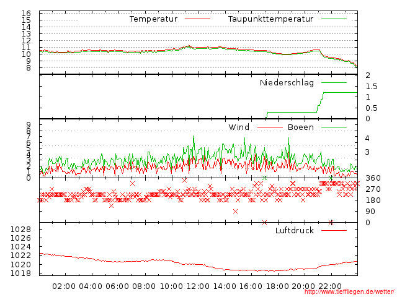This screenshot has height=297, width=397.
Task: Click the 270 wind direction axis value
Action: (x=373, y=189)
